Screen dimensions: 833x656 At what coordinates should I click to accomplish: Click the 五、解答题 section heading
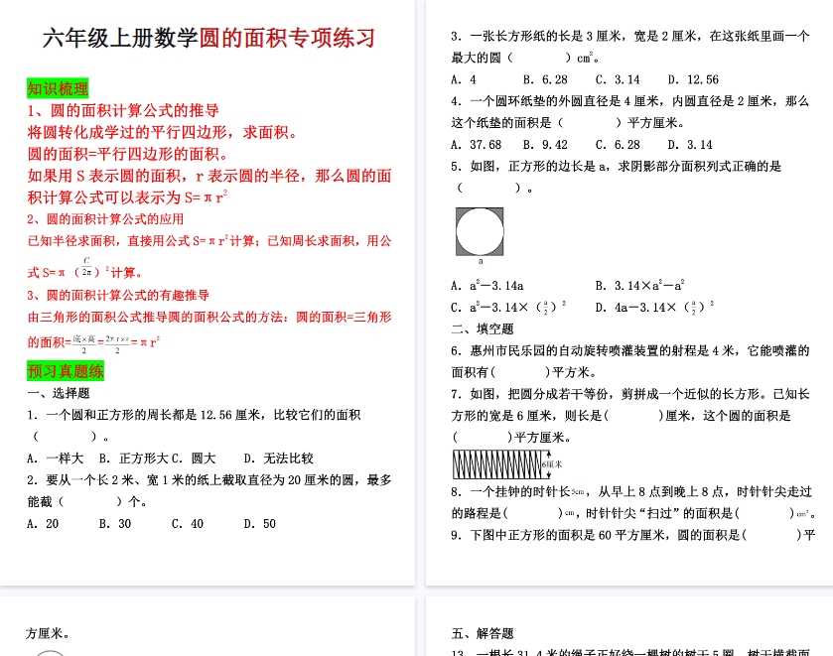(483, 633)
